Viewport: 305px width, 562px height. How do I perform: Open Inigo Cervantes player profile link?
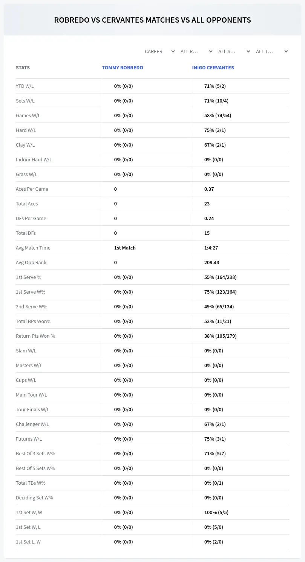[x=213, y=68]
